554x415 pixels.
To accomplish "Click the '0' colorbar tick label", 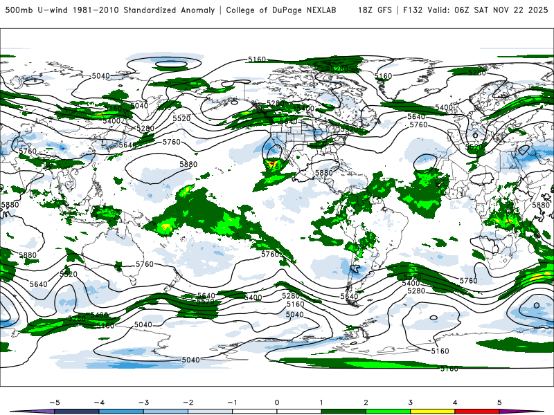I will (x=277, y=403).
